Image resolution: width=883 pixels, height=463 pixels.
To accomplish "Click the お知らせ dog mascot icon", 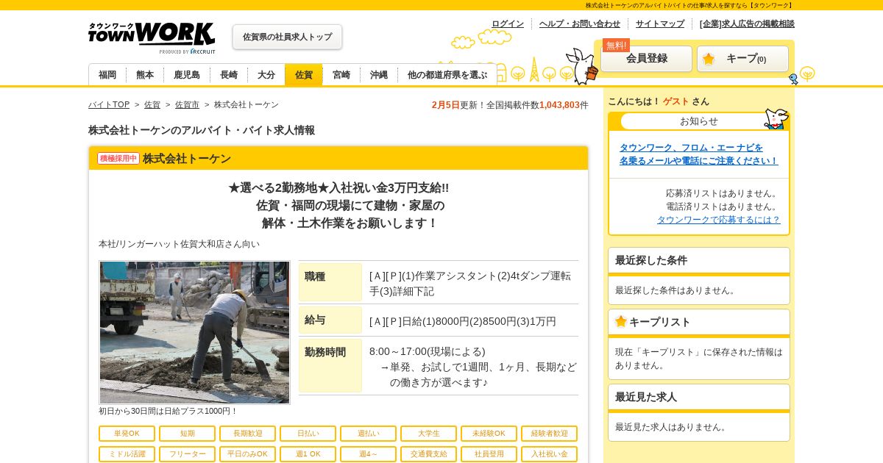I will (776, 118).
